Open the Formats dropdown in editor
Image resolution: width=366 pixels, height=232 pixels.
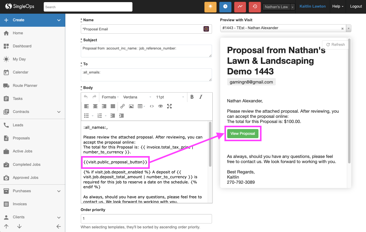[x=110, y=97]
